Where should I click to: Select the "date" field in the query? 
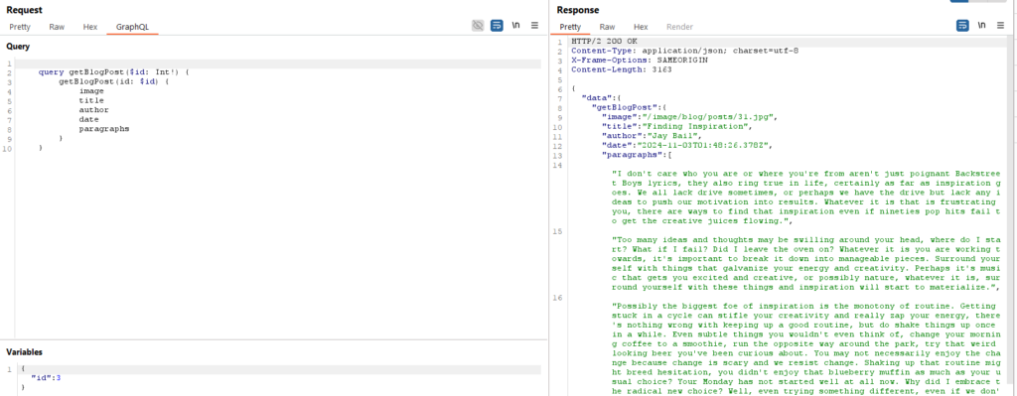pyautogui.click(x=88, y=119)
